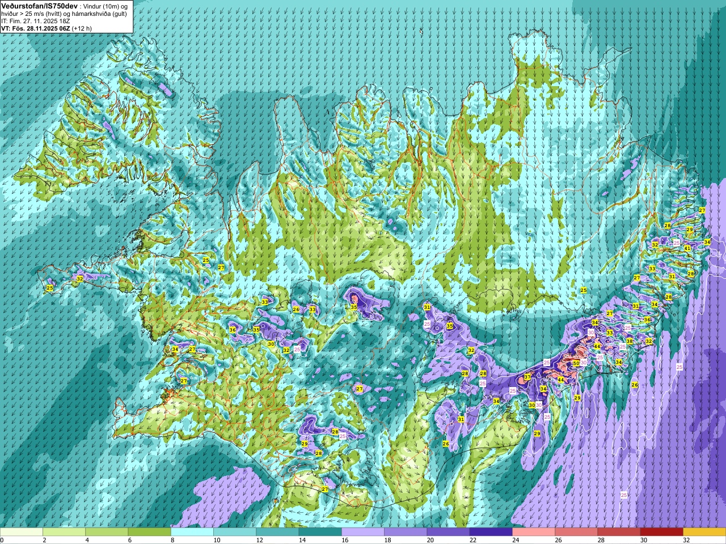Screen dimensions: 726x544
Task: Click the yellow 50 gust label on the map
Action: point(576,363)
